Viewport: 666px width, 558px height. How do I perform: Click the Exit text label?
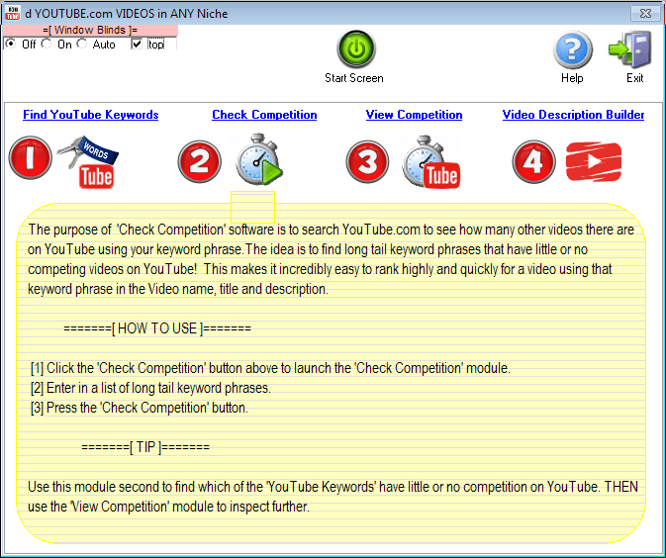tap(635, 78)
